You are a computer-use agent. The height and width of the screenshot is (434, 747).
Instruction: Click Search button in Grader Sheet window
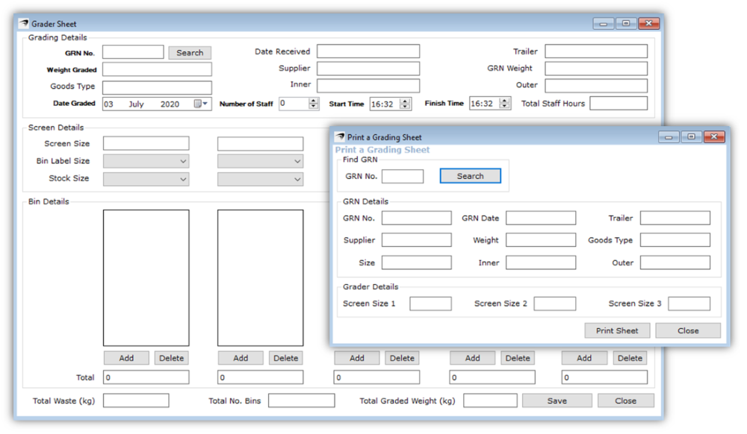click(190, 53)
